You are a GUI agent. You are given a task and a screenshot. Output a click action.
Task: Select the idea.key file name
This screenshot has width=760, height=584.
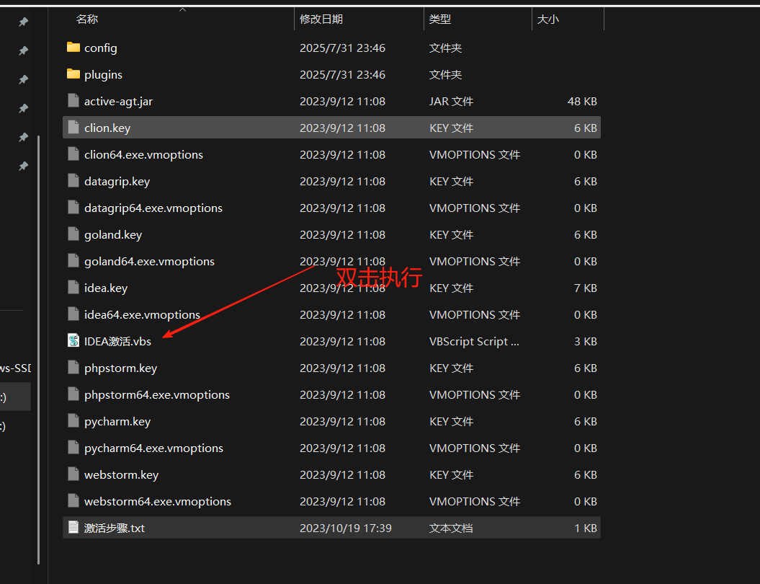(106, 288)
